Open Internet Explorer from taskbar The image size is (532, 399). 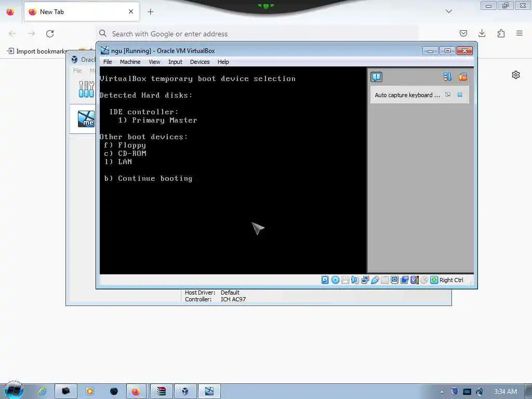pyautogui.click(x=42, y=392)
